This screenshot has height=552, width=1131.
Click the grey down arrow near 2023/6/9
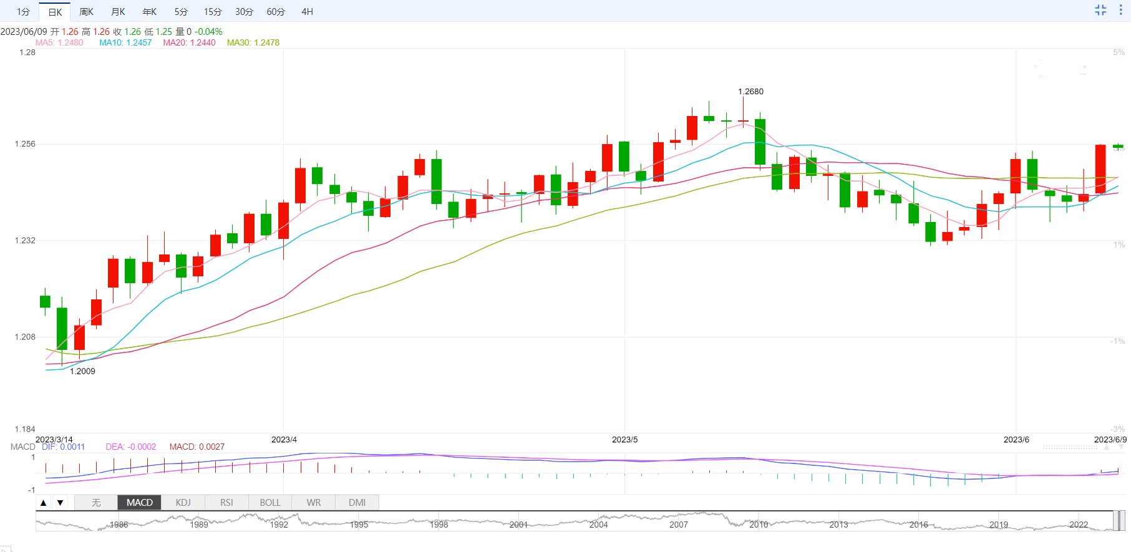click(x=1120, y=447)
